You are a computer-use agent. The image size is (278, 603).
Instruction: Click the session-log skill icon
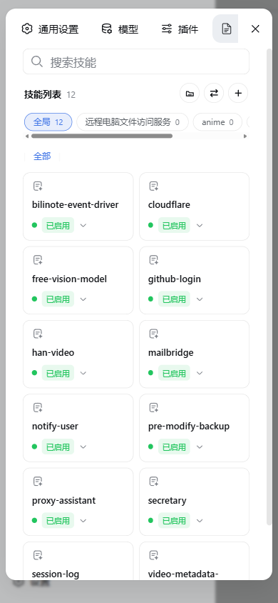click(x=38, y=555)
